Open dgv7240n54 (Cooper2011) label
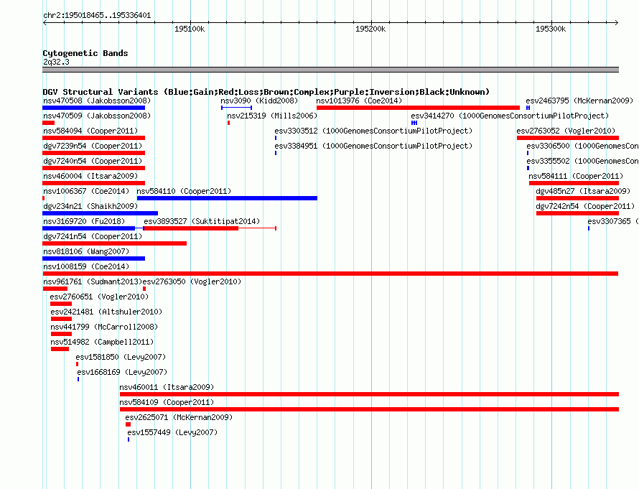The image size is (639, 489). 93,161
